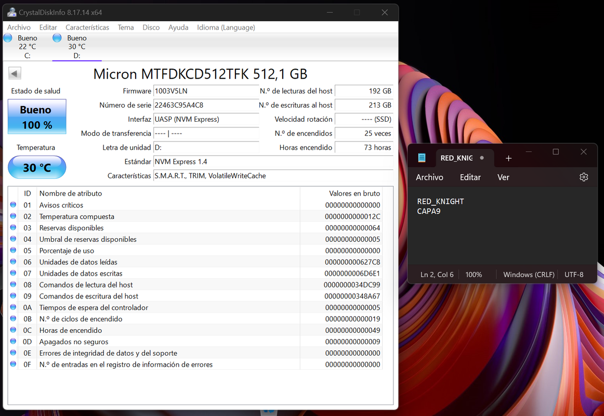Screen dimensions: 604x416
Task: Click the serial number field 22463C95A4C8
Action: [206, 105]
